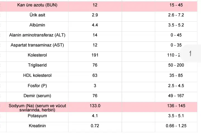Click the Kreatinin test name

point(37,126)
